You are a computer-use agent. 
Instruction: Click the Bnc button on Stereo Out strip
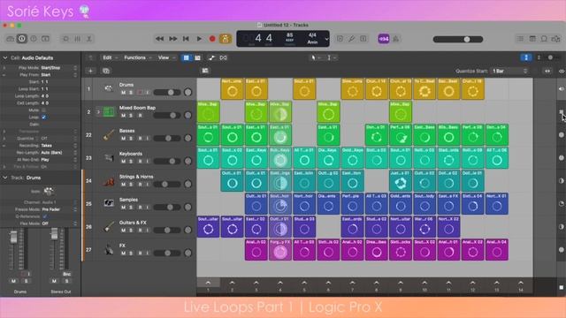point(66,274)
